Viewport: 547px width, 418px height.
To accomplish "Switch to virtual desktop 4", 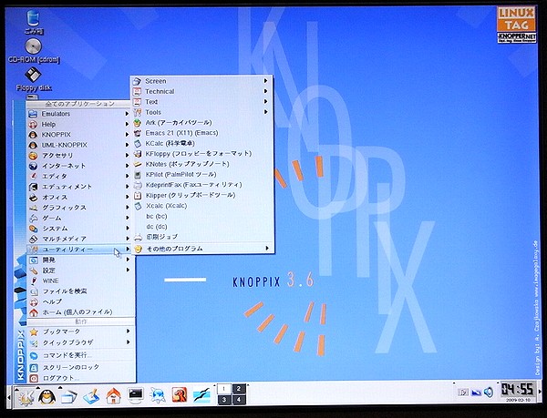I will tap(239, 400).
